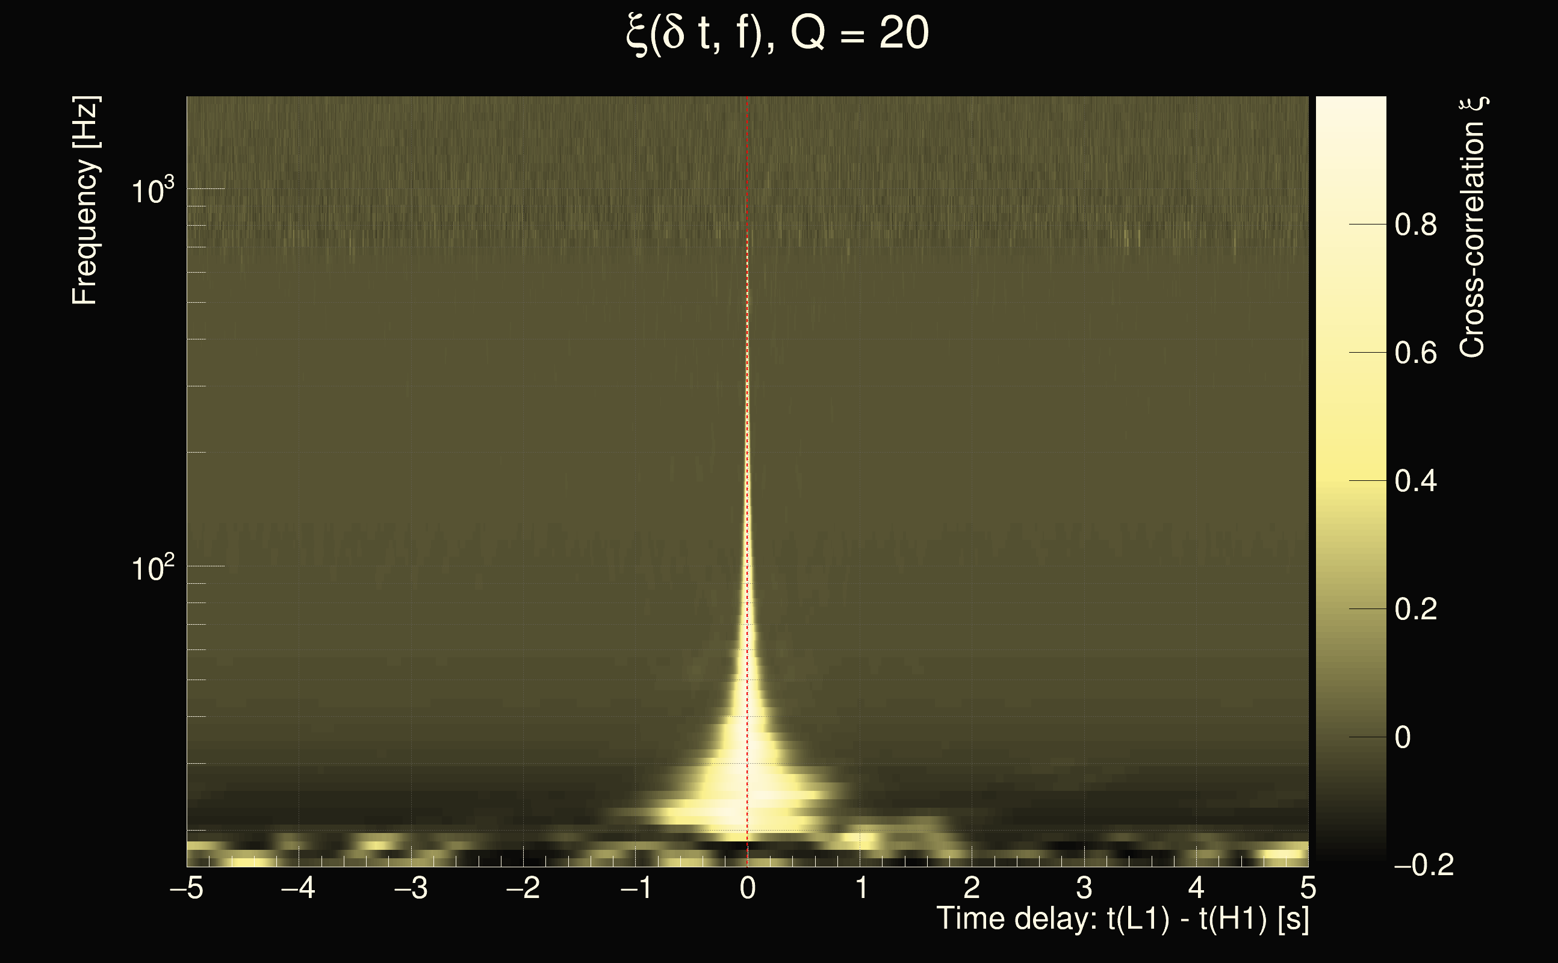Click the 0 tick label on time axis
Image resolution: width=1558 pixels, height=963 pixels.
coord(748,888)
